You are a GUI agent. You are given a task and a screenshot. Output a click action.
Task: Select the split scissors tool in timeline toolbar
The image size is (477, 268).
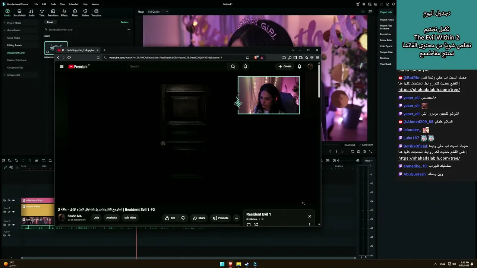(x=37, y=161)
